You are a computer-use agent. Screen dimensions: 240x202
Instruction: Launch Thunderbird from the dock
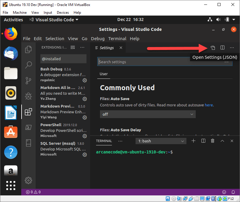tap(11, 53)
